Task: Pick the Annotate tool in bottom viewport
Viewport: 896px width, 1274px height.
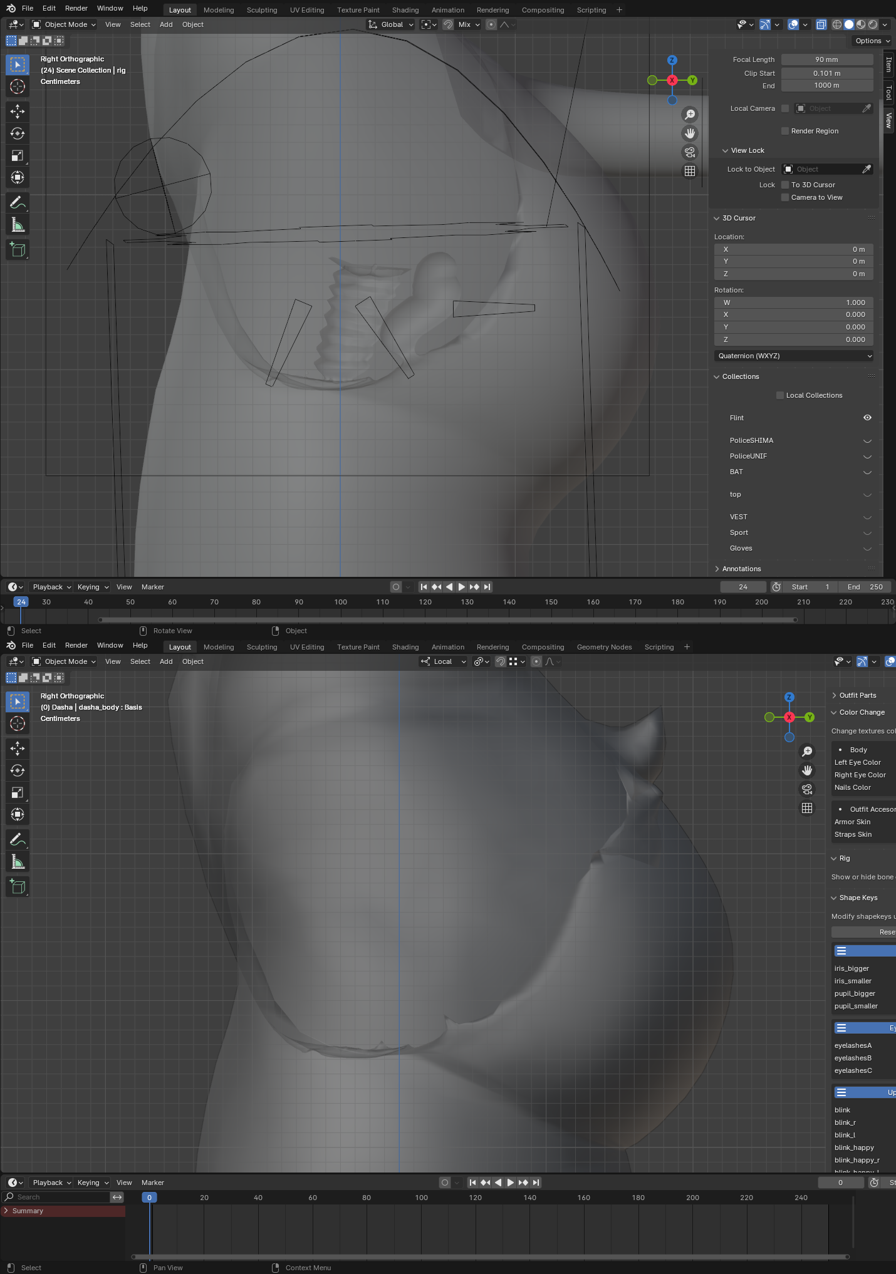Action: pos(18,840)
